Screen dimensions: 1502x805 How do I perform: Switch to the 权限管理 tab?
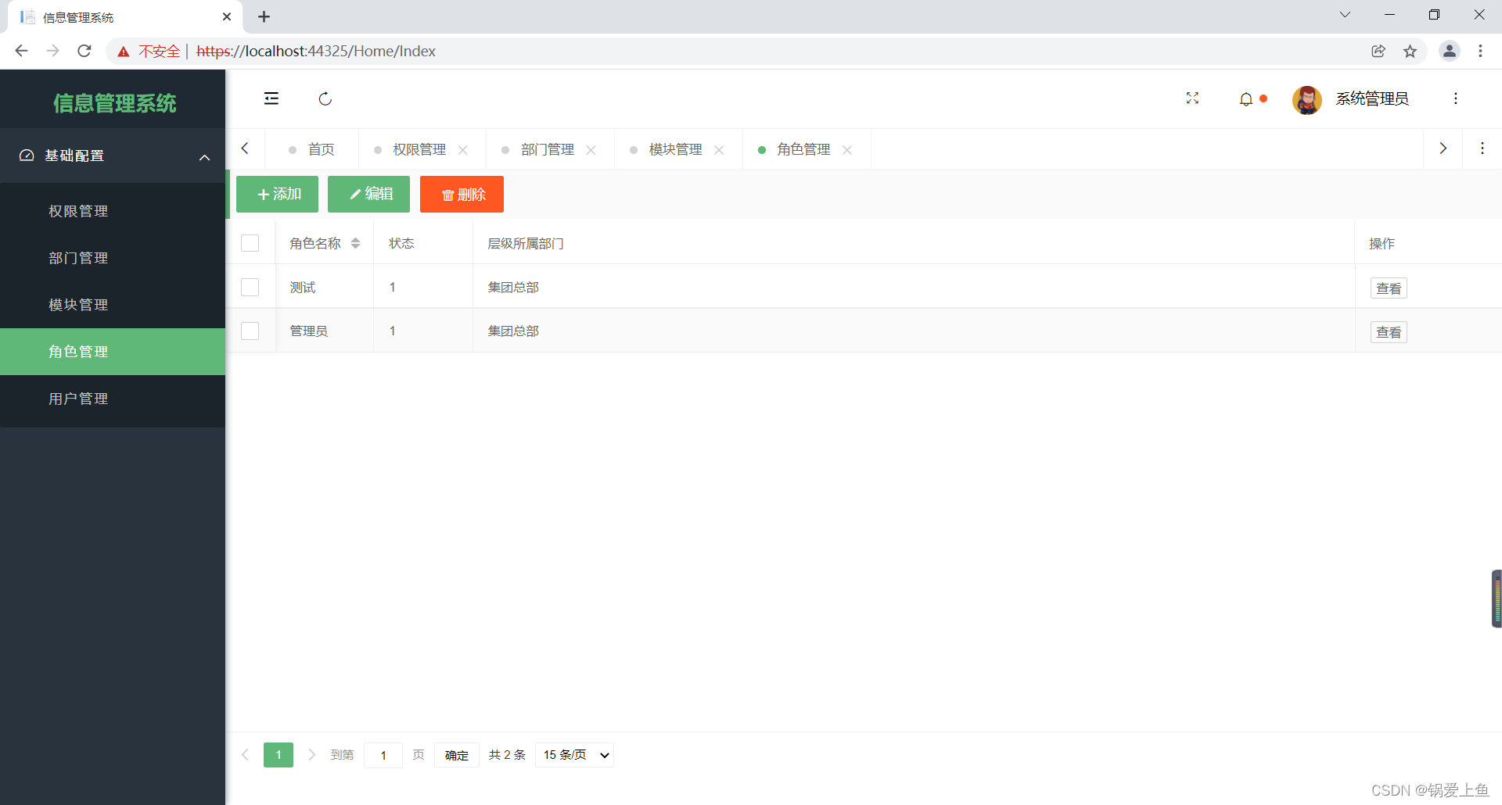pyautogui.click(x=419, y=149)
